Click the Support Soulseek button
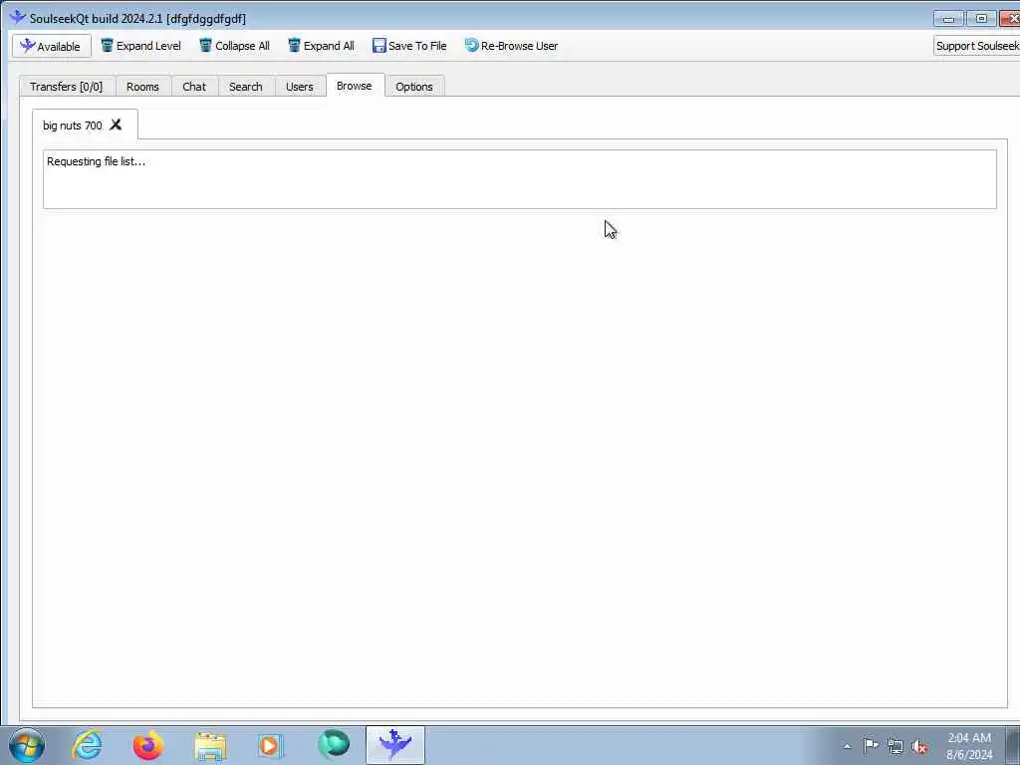This screenshot has height=765, width=1020. 976,46
